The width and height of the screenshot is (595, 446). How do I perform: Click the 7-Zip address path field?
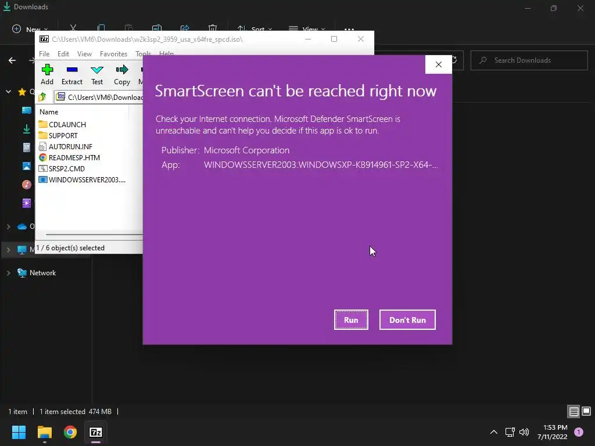99,97
